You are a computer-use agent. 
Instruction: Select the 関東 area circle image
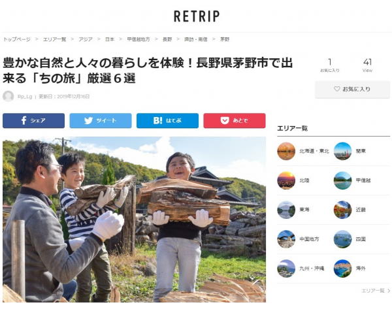coord(343,151)
